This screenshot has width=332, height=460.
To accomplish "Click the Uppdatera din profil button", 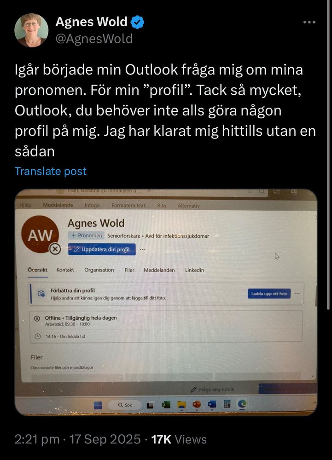I will click(102, 249).
